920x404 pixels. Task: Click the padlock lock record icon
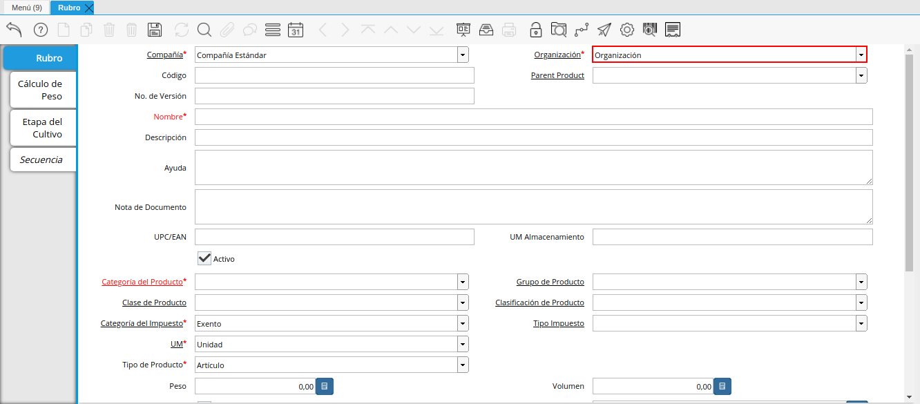click(x=536, y=30)
